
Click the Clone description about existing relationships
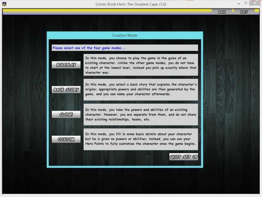click(x=141, y=114)
